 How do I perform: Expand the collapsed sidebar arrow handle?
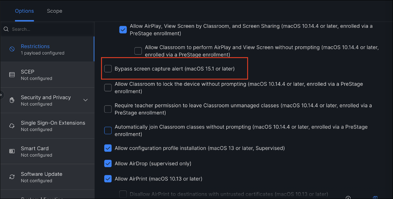click(1, 95)
